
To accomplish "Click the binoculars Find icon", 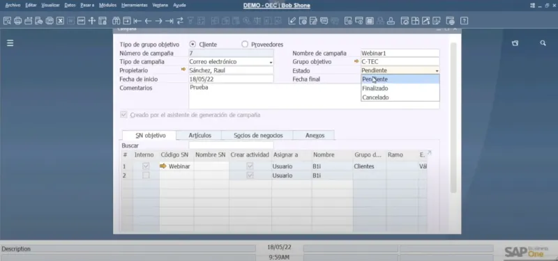I will pos(116,21).
